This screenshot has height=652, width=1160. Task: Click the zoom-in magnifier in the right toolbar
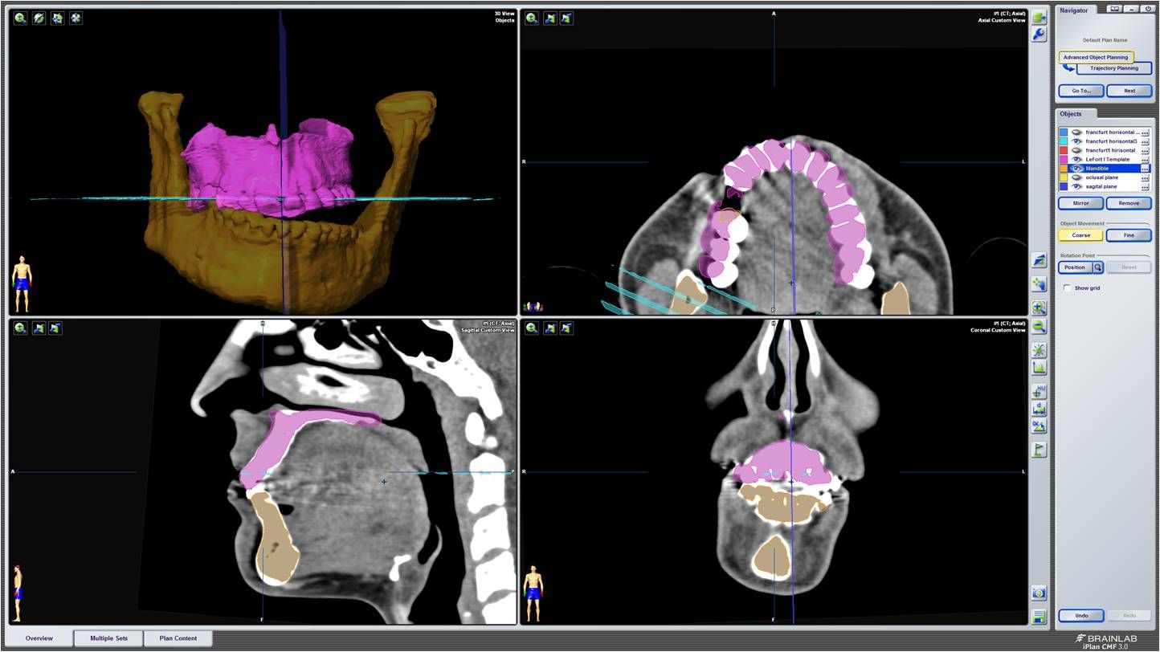click(1039, 308)
